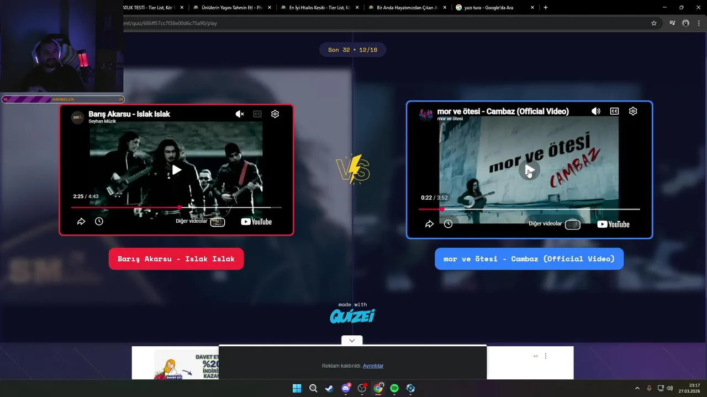Open ad options three-dot menu
The image size is (707, 397).
(546, 356)
